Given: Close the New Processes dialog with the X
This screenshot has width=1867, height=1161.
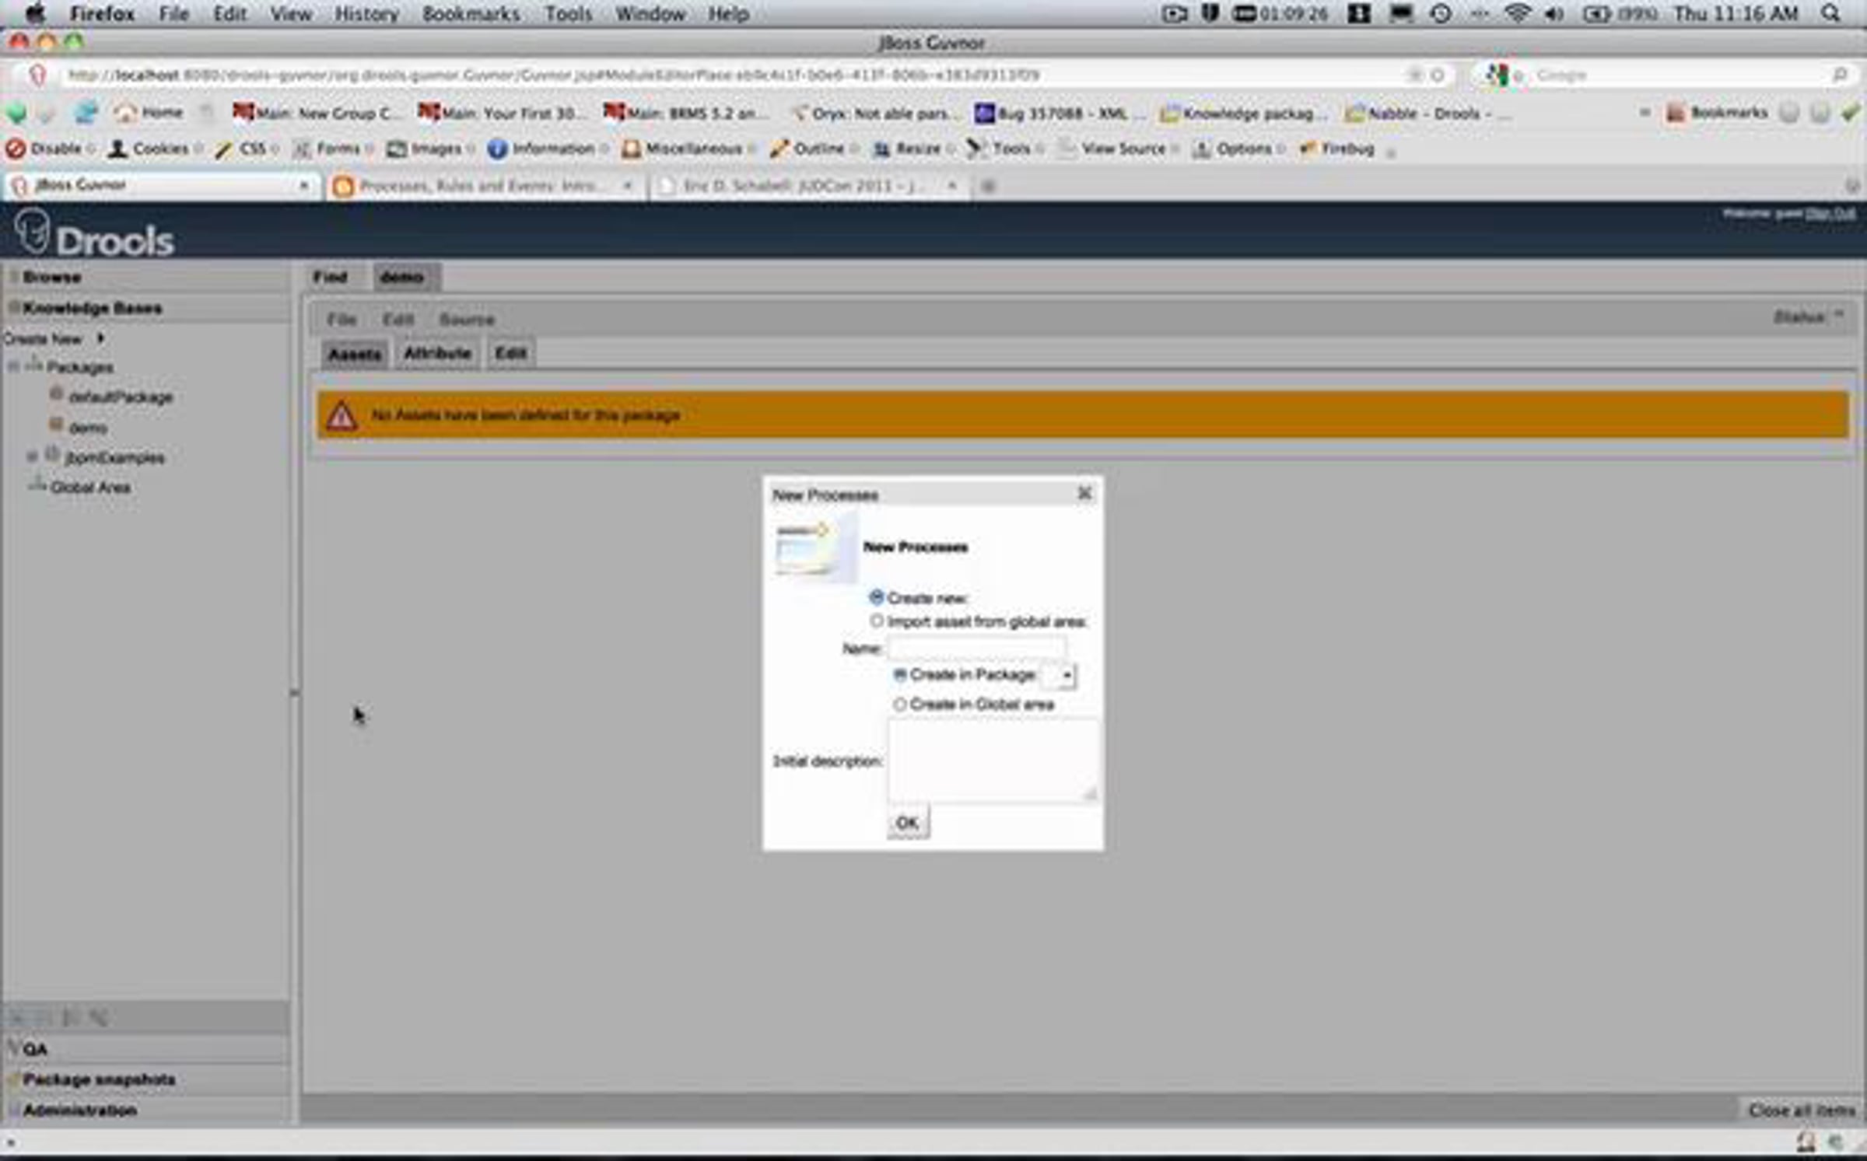Looking at the screenshot, I should point(1084,493).
